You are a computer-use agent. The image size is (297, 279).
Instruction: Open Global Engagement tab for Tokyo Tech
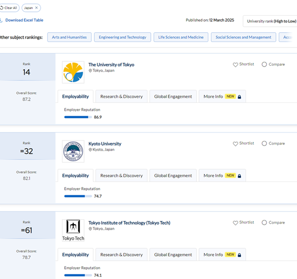(x=173, y=255)
